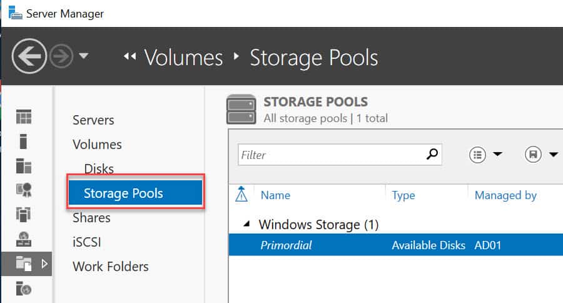Open the navigation history dropdown arrow

pos(84,56)
